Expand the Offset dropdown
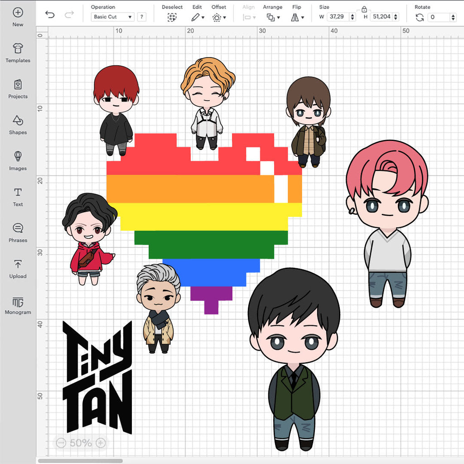This screenshot has width=464, height=464. 218,17
